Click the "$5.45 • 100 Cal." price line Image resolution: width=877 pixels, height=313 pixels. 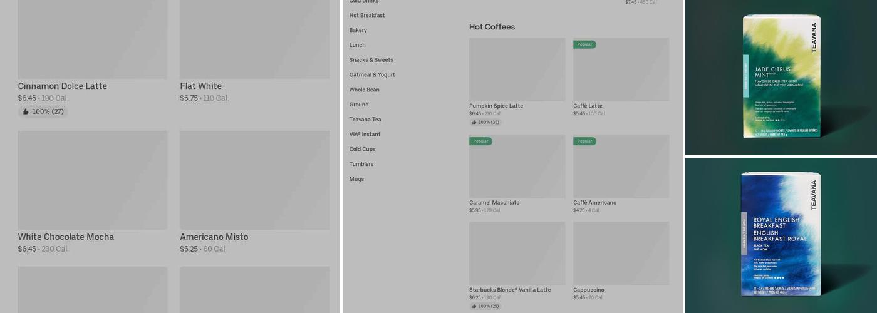point(589,114)
